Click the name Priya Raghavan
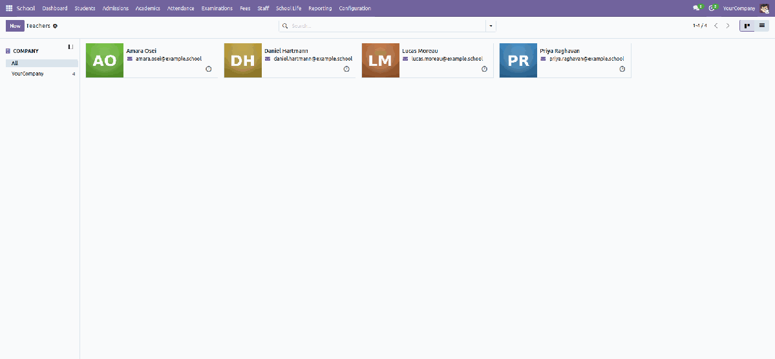Viewport: 775px width, 359px height. coord(560,51)
